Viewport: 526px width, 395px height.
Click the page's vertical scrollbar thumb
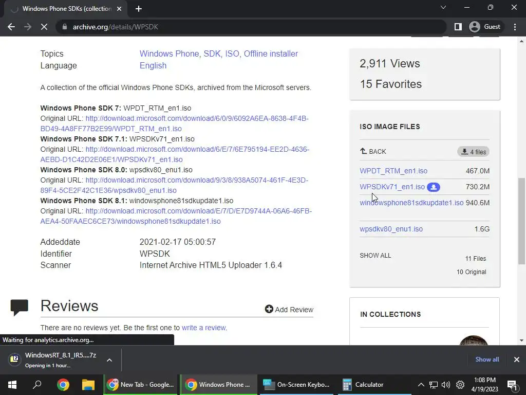521,221
